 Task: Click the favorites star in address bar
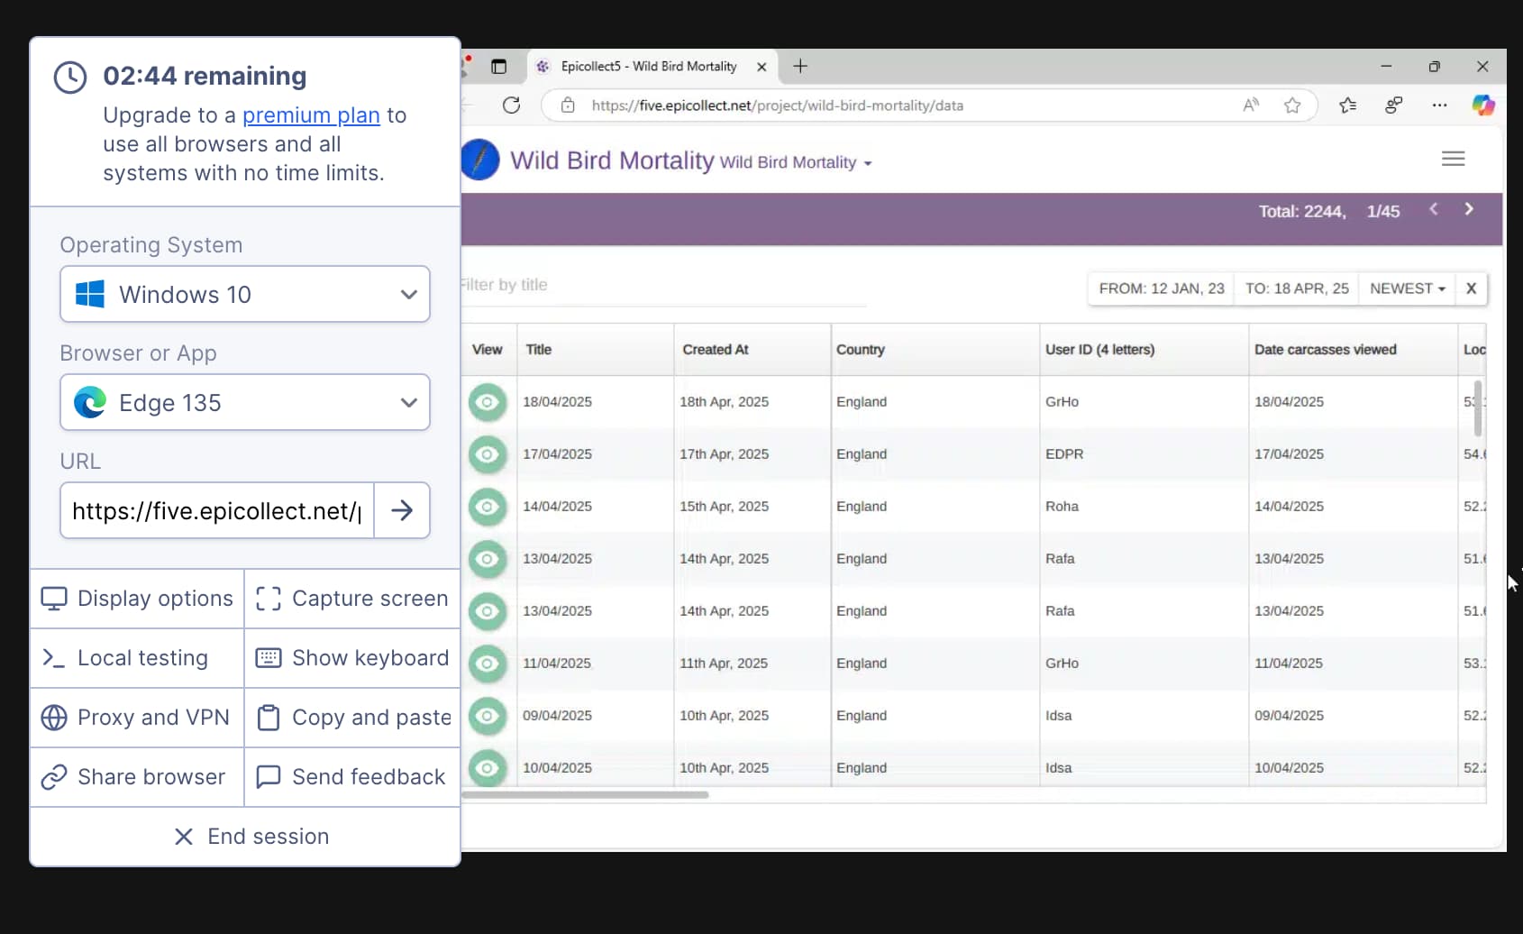tap(1292, 105)
